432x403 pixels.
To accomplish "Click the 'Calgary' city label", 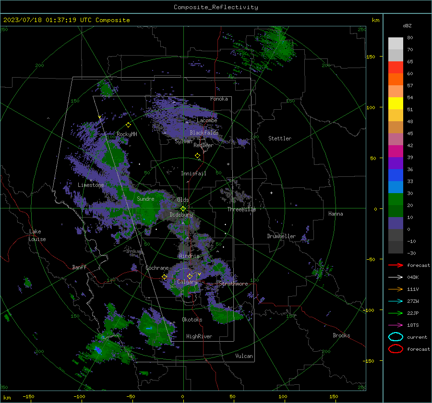I will [x=187, y=282].
